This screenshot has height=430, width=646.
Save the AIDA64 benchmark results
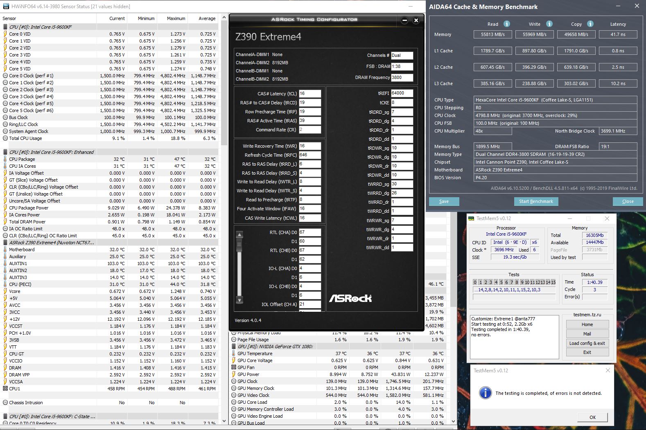tap(444, 201)
